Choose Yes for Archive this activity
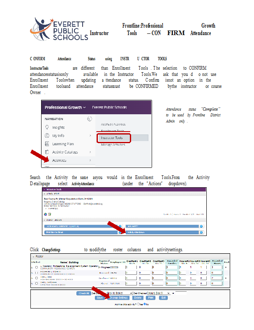Screen dimensions: 254x330 point(138,304)
